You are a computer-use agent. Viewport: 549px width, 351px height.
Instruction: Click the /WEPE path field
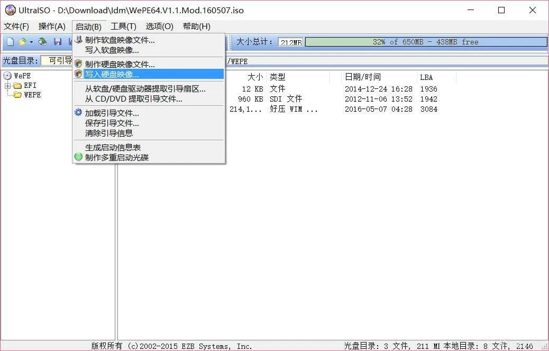tap(387, 61)
